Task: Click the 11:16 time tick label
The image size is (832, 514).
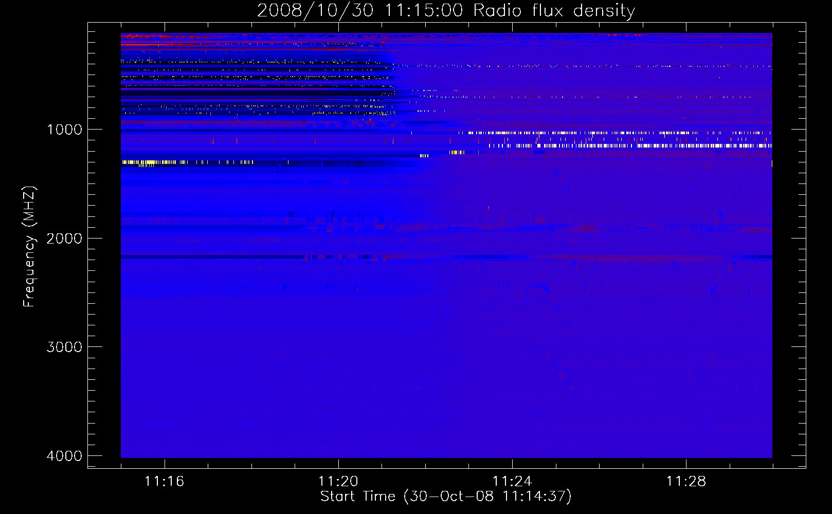Action: 164,481
